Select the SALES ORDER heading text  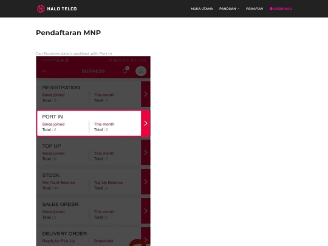60,204
